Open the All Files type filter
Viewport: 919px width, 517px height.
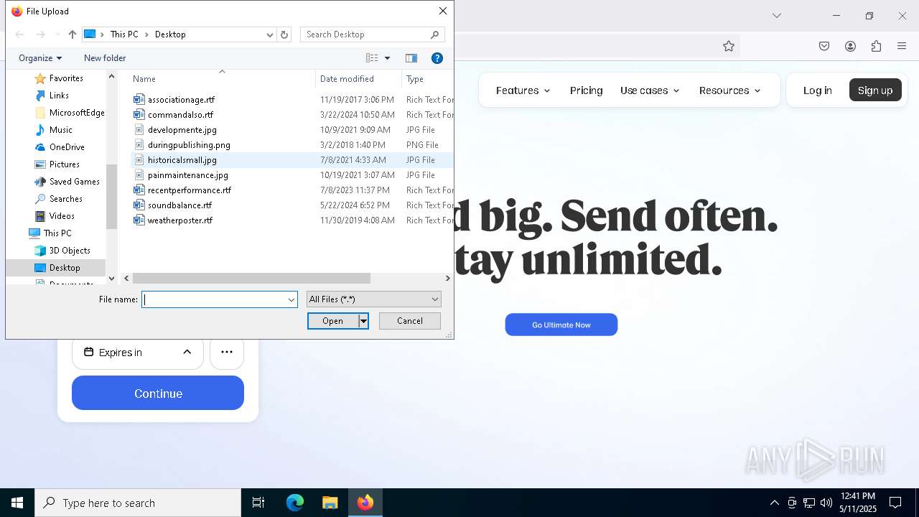point(373,299)
